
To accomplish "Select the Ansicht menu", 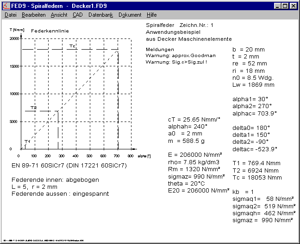I will (59, 15).
